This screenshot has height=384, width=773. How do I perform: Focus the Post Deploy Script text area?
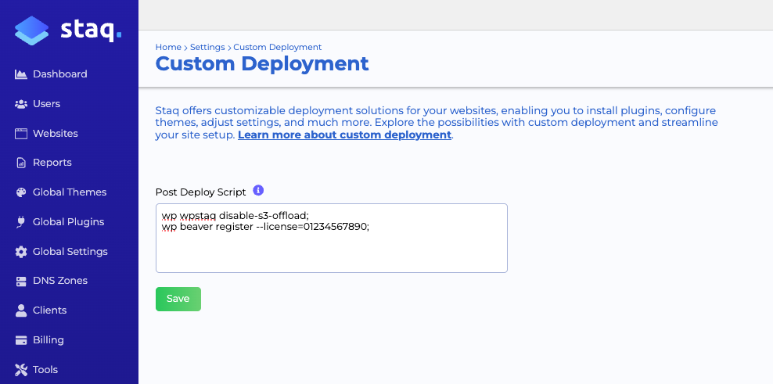331,246
